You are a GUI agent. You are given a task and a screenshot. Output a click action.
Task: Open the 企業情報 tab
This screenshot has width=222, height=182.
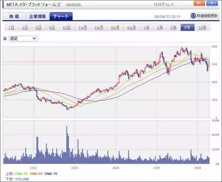(37, 16)
